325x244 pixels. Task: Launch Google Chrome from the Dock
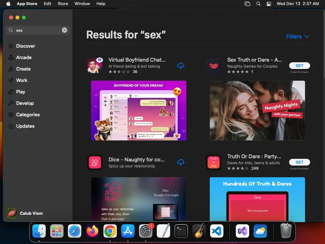coord(110,231)
